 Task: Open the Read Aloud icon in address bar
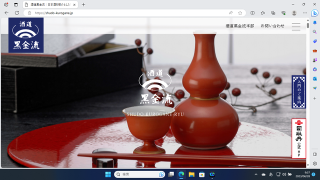pyautogui.click(x=230, y=13)
